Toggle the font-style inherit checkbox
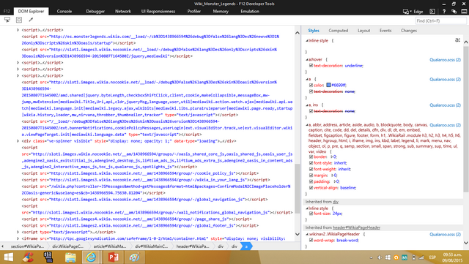Viewport: 469px width, 264px height. pos(311,163)
